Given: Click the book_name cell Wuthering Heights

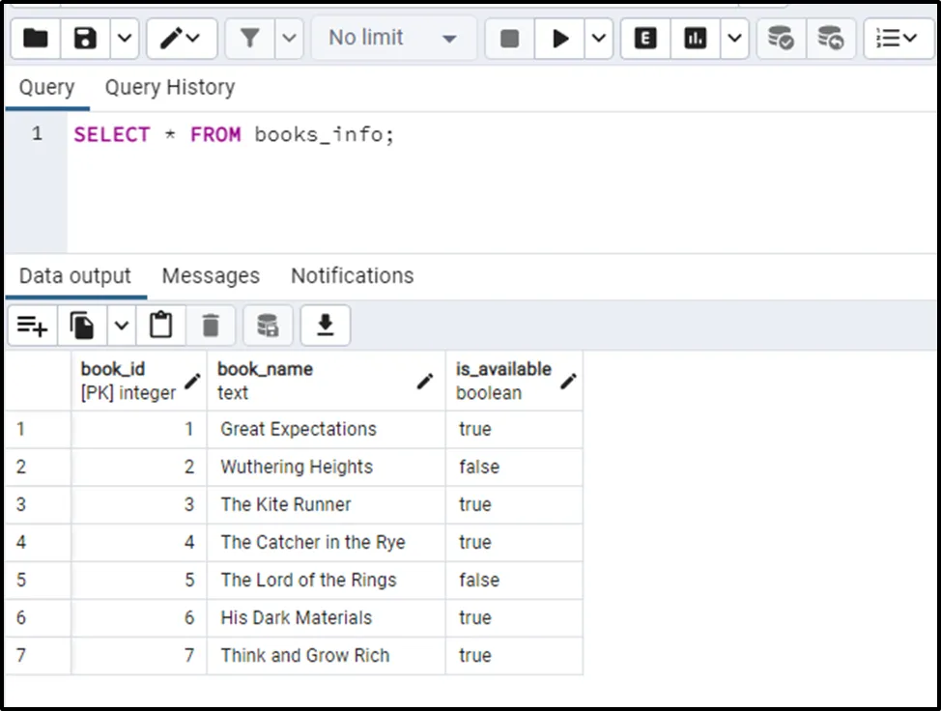Looking at the screenshot, I should click(297, 467).
